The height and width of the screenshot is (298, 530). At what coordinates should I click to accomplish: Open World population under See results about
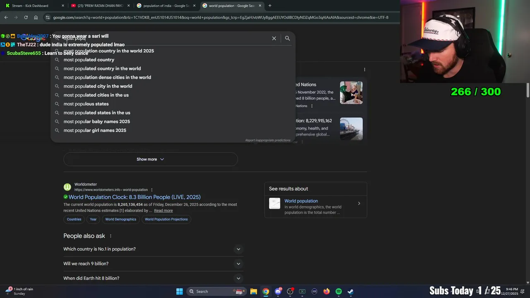click(316, 206)
